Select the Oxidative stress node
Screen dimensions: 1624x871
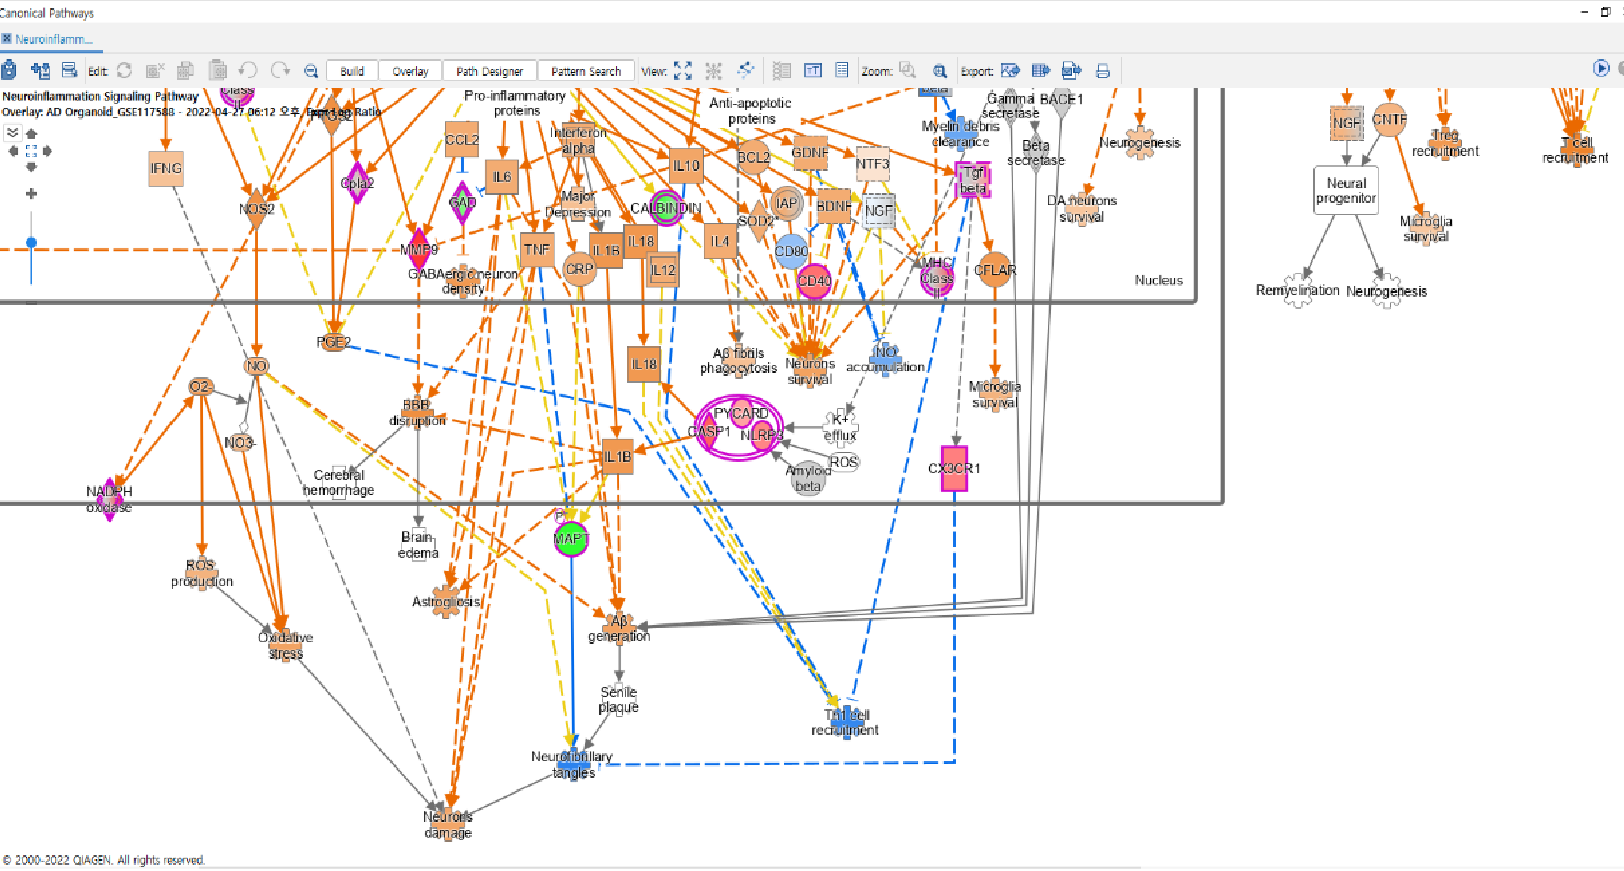tap(286, 645)
